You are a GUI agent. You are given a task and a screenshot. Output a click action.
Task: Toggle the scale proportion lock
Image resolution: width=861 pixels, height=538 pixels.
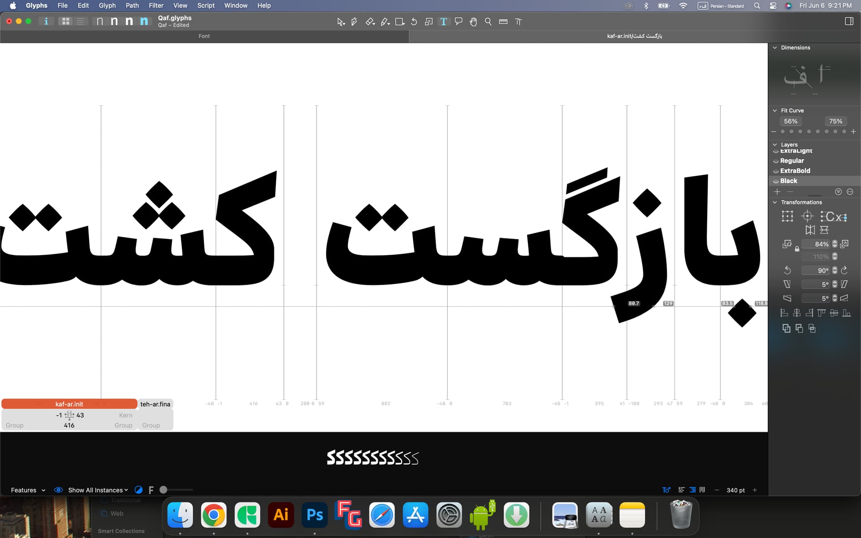(x=797, y=249)
